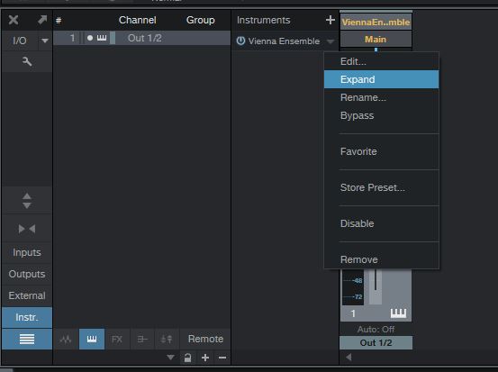The image size is (498, 372).
Task: Select the Out 1/2 channel row
Action: pyautogui.click(x=142, y=38)
